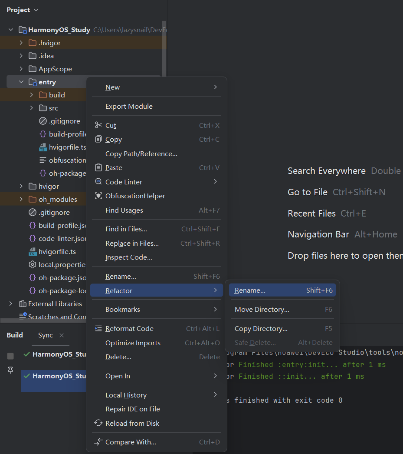Click the External Libraries icon
The height and width of the screenshot is (454, 403).
[x=23, y=304]
